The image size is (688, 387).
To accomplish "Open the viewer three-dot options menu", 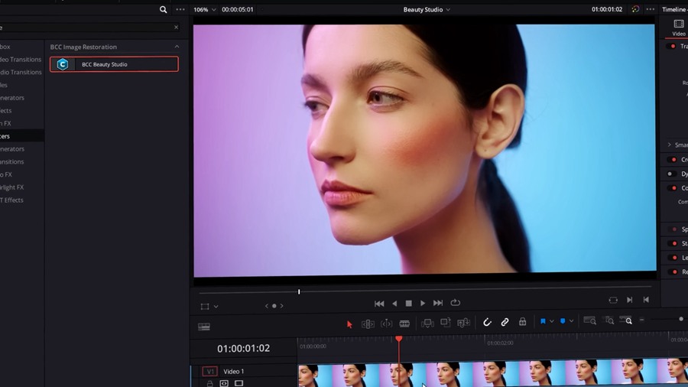I will pos(651,9).
